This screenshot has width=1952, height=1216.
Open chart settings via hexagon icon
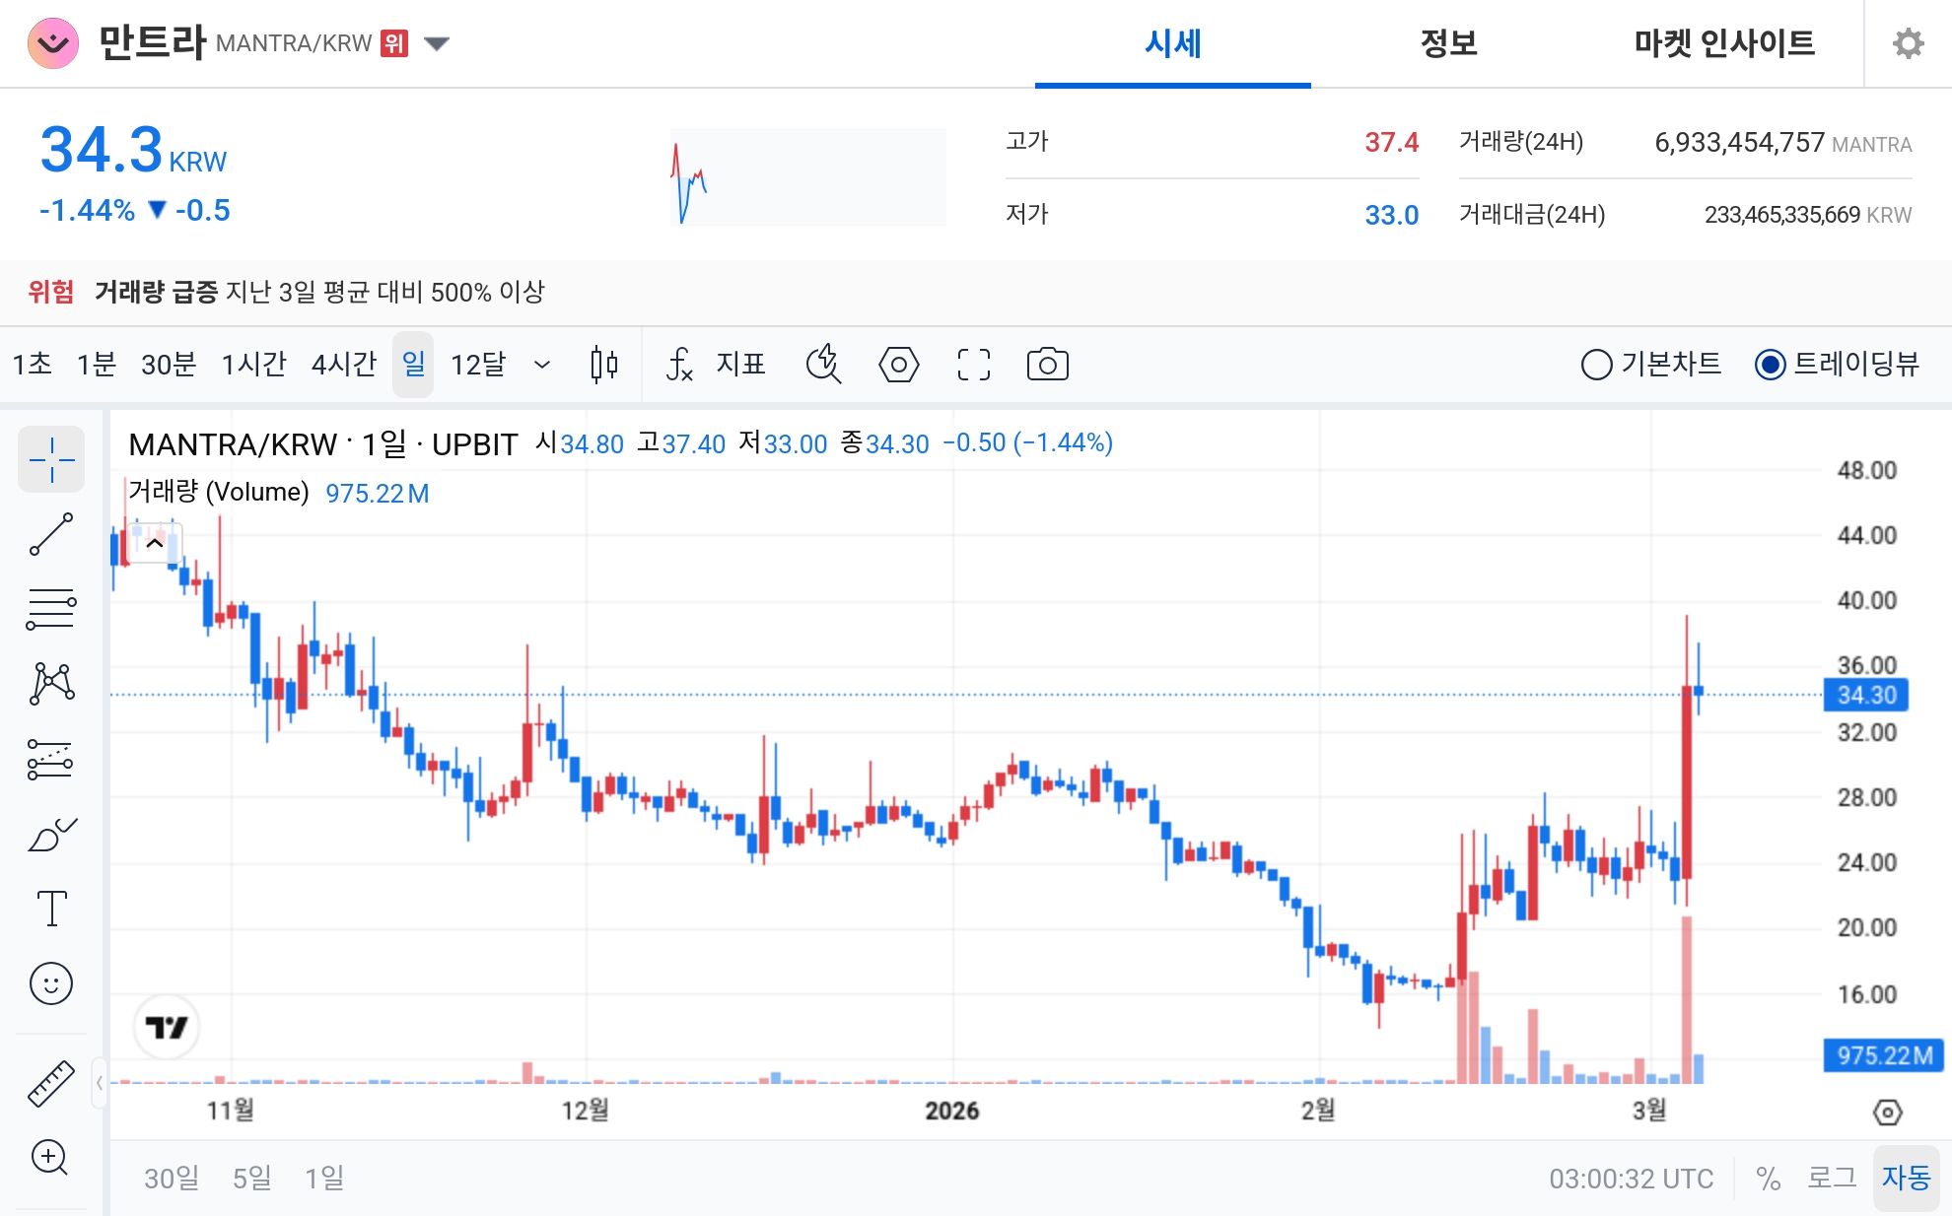pyautogui.click(x=898, y=364)
